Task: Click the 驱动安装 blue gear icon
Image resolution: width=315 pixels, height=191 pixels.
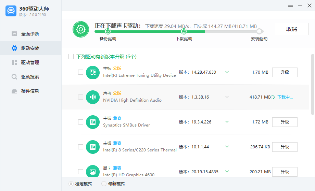Action: [x=14, y=48]
